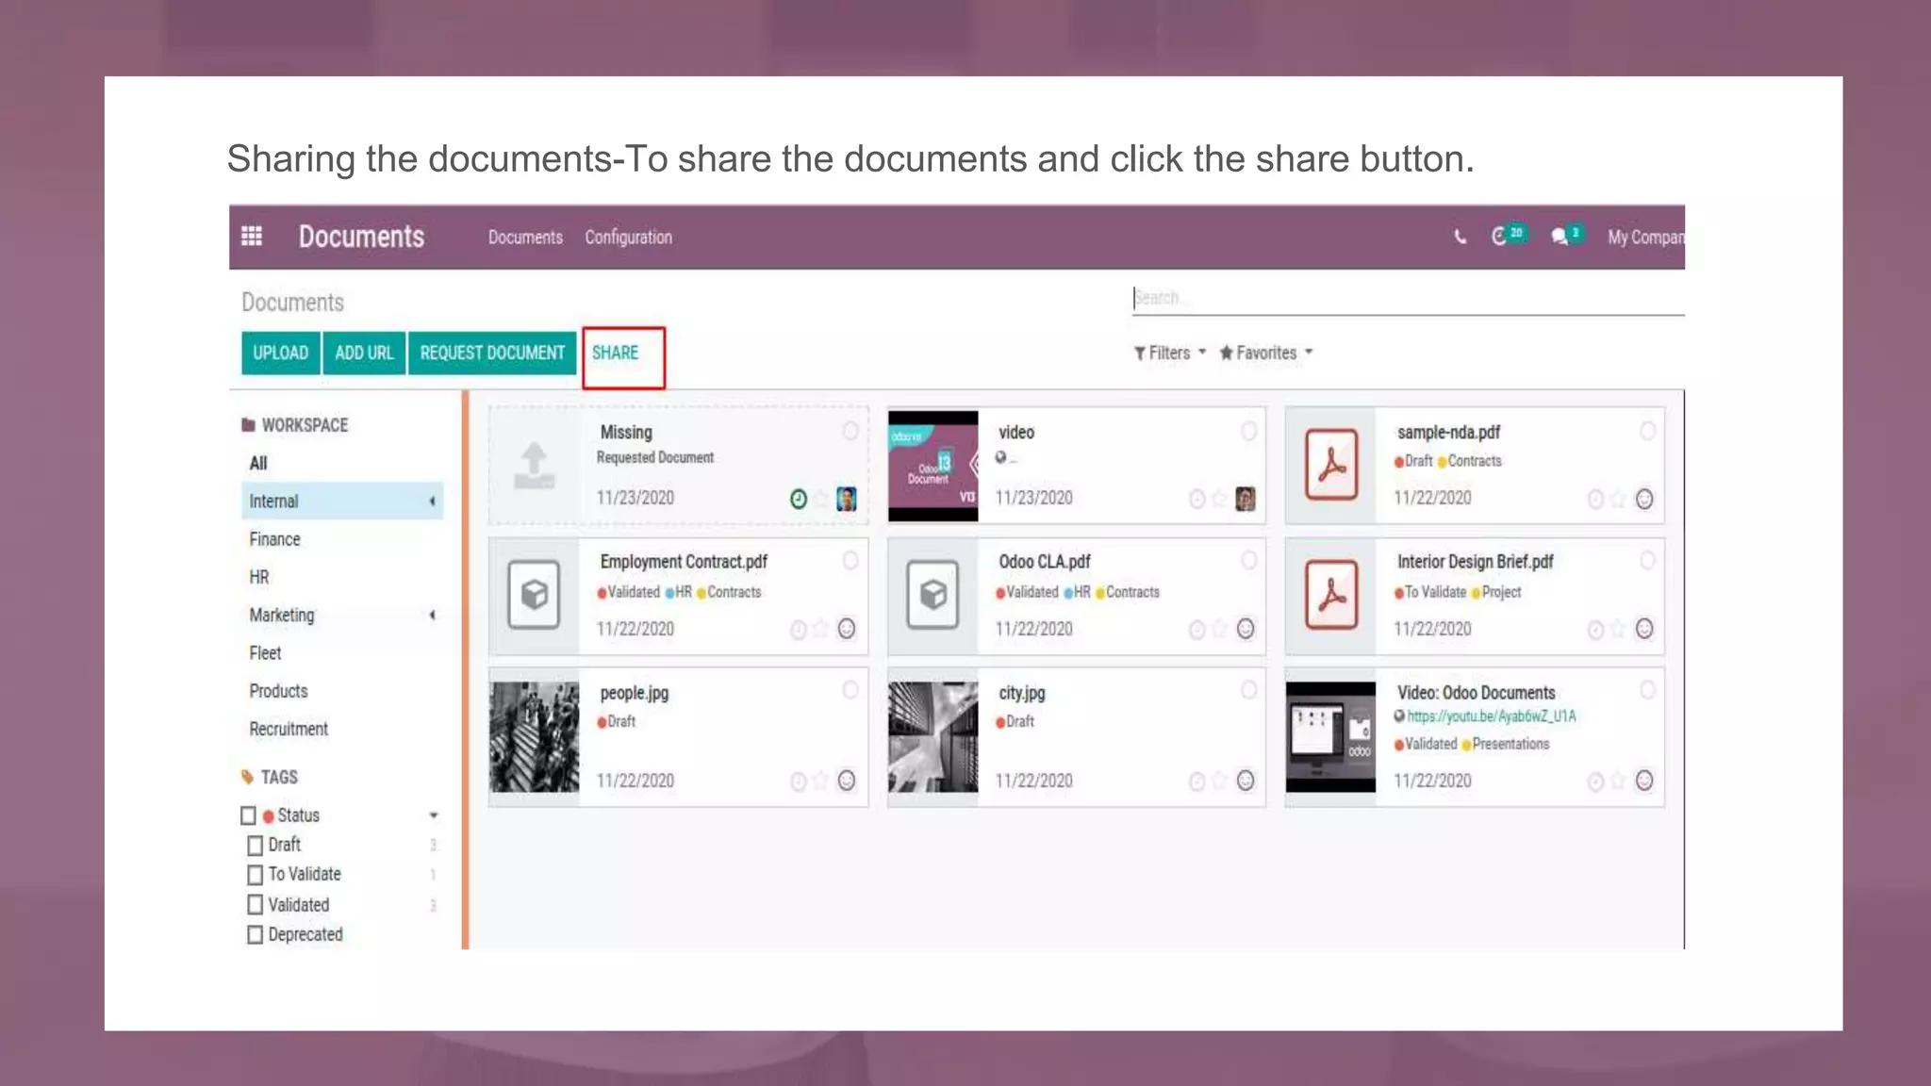Click smiley icon on city.jpg card
The image size is (1931, 1086).
(1246, 781)
